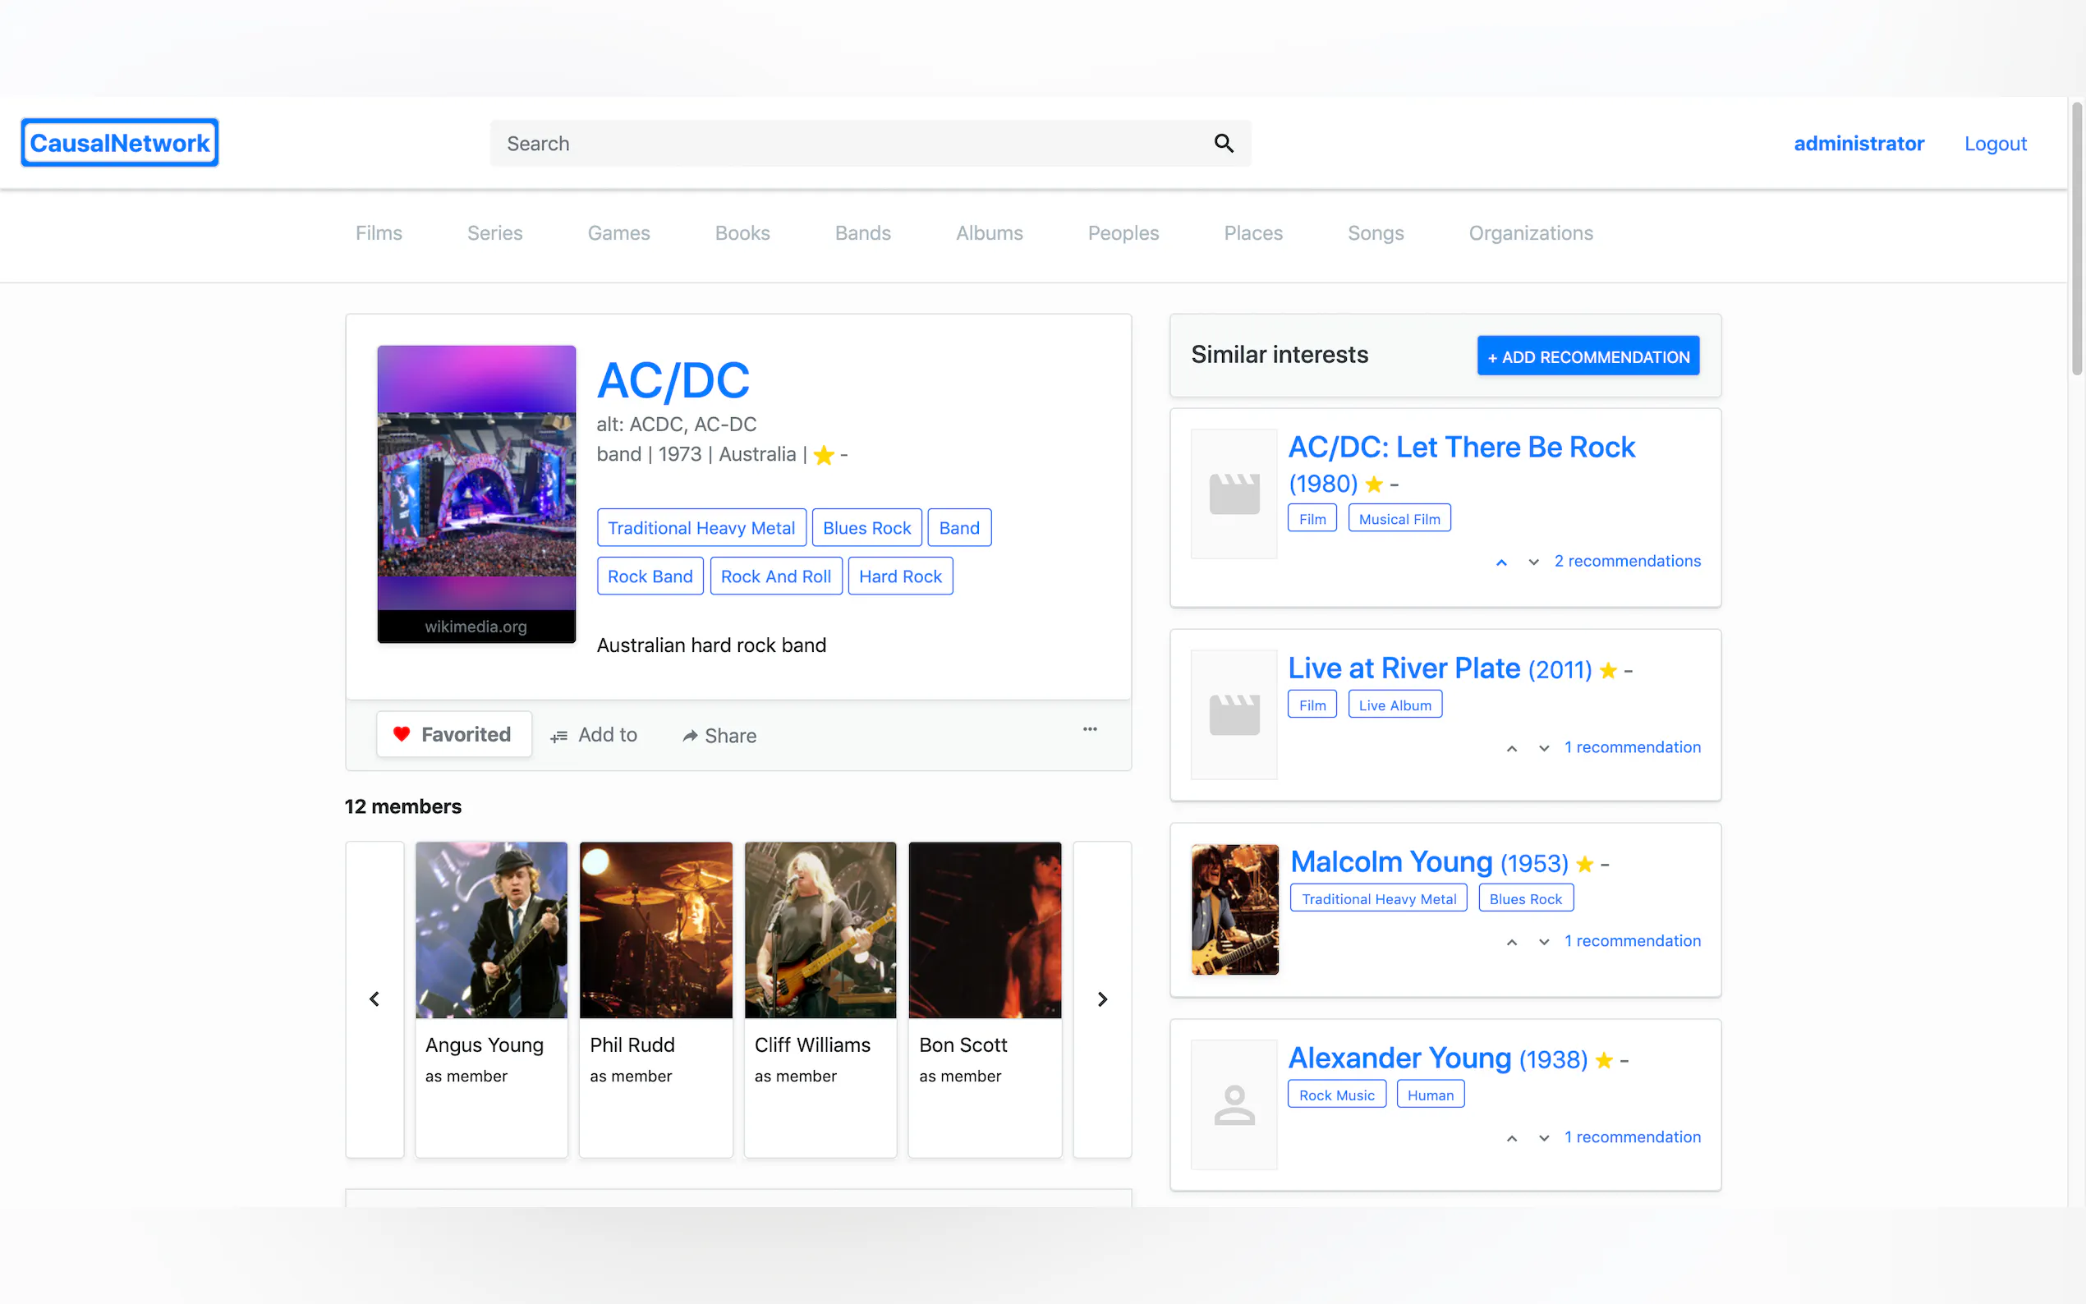
Task: Click the previous members carousel arrow
Action: pos(374,999)
